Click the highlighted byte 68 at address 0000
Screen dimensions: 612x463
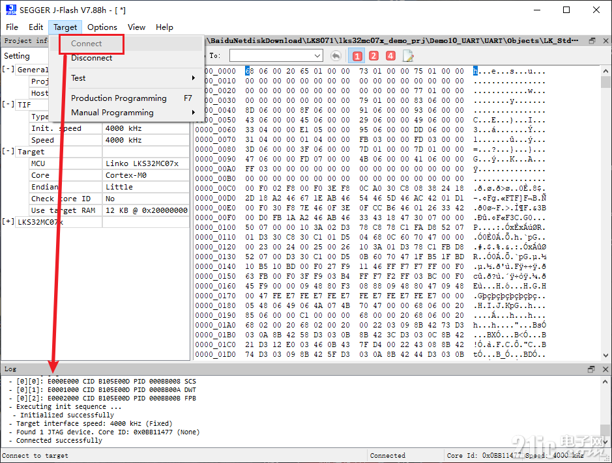pyautogui.click(x=250, y=71)
